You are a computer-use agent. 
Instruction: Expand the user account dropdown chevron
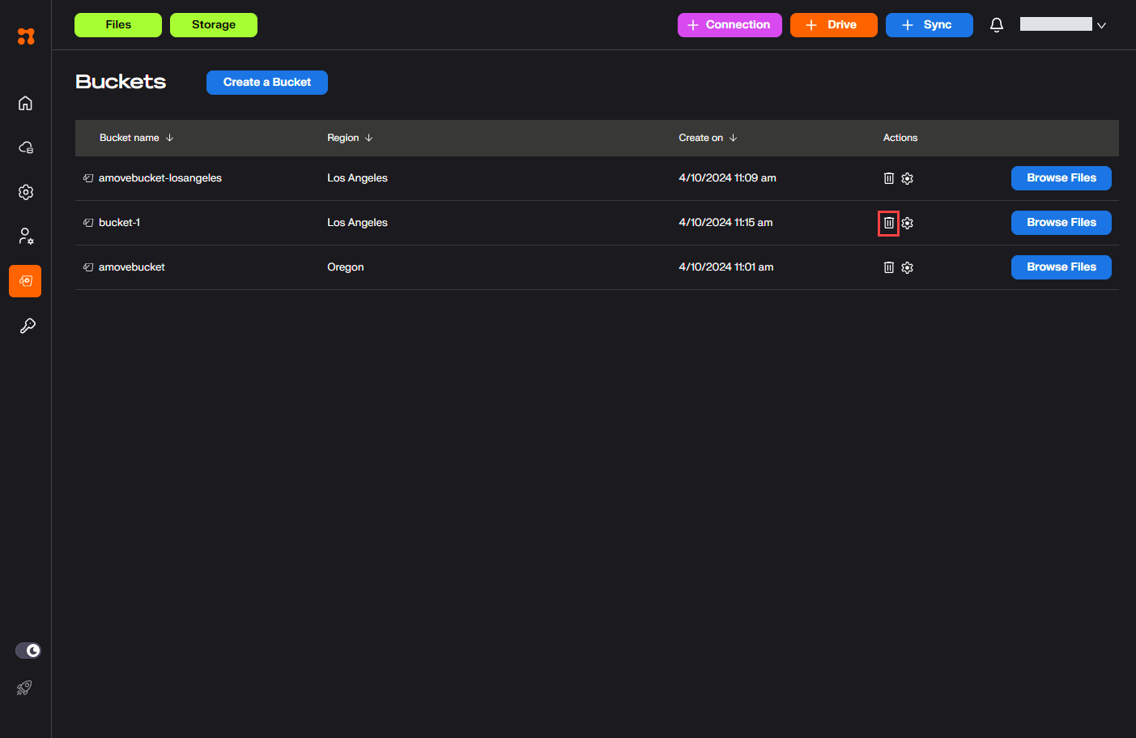click(x=1101, y=26)
